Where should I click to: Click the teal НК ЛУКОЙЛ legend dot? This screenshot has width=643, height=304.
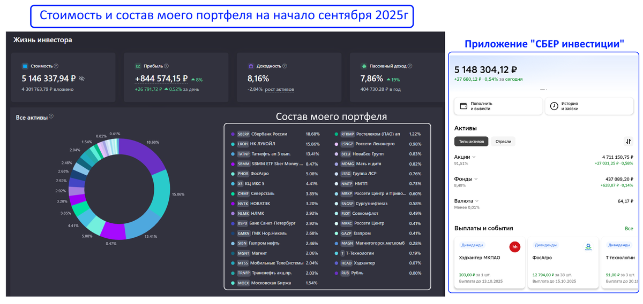[x=232, y=144]
